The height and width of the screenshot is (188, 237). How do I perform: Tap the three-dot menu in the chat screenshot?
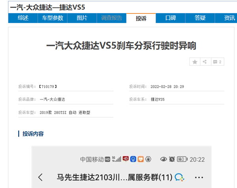pos(199,177)
